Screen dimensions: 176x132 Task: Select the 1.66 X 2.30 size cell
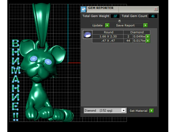(108, 36)
